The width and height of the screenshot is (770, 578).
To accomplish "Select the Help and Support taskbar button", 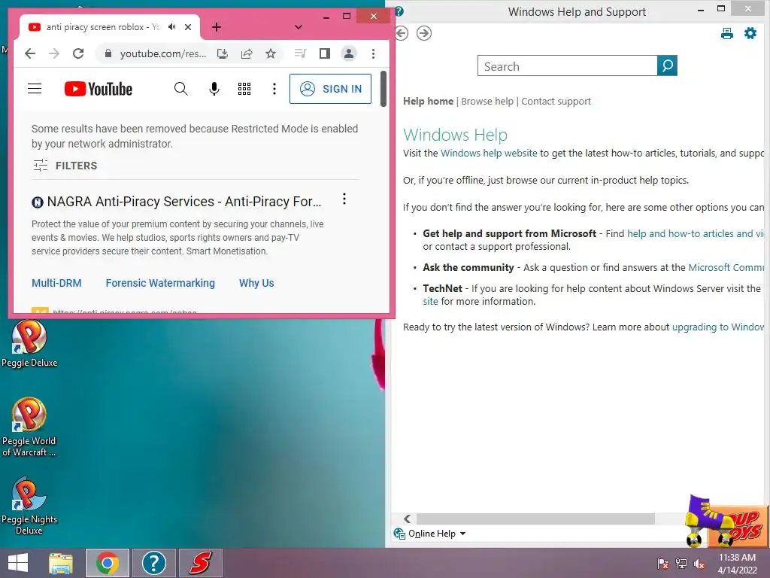I will (153, 563).
